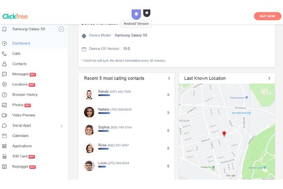Open Keylogger in the sidebar
This screenshot has height=189, width=283.
pyautogui.click(x=20, y=167)
